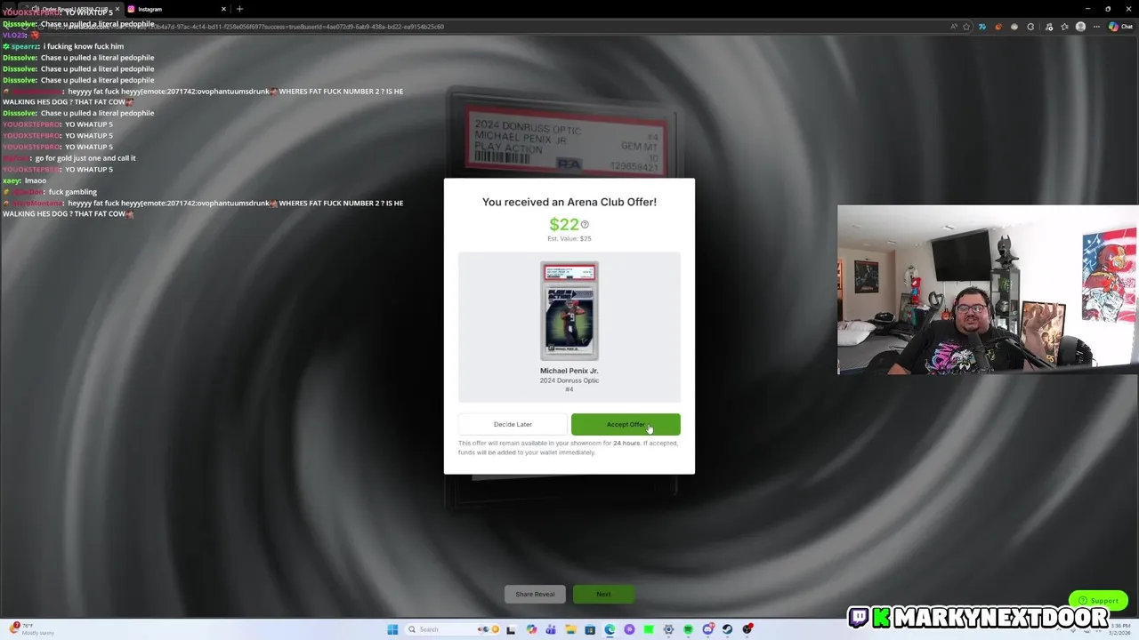Image resolution: width=1139 pixels, height=640 pixels.
Task: Click the Read Aloud icon in address bar
Action: [954, 27]
